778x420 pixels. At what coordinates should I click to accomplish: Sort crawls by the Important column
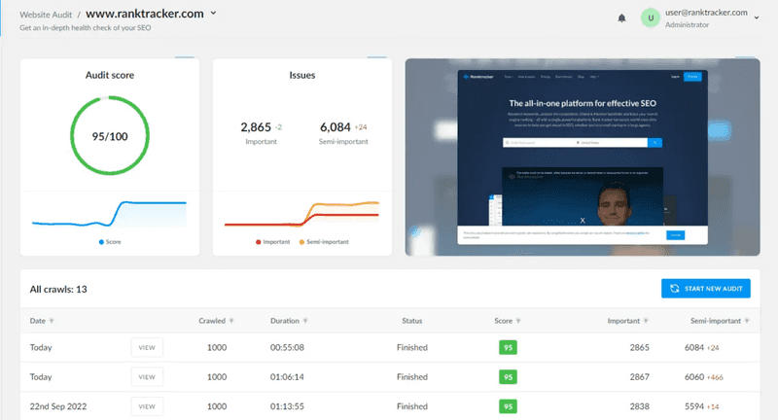tap(627, 321)
